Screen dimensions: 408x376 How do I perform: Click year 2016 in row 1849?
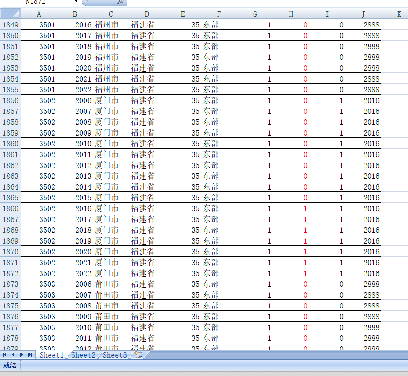[x=75, y=25]
